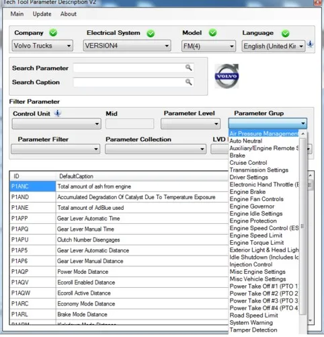Click 'Gear Lever Automatic Time' caption

[88, 218]
